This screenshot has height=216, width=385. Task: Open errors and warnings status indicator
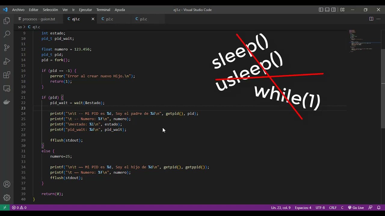pos(19,208)
